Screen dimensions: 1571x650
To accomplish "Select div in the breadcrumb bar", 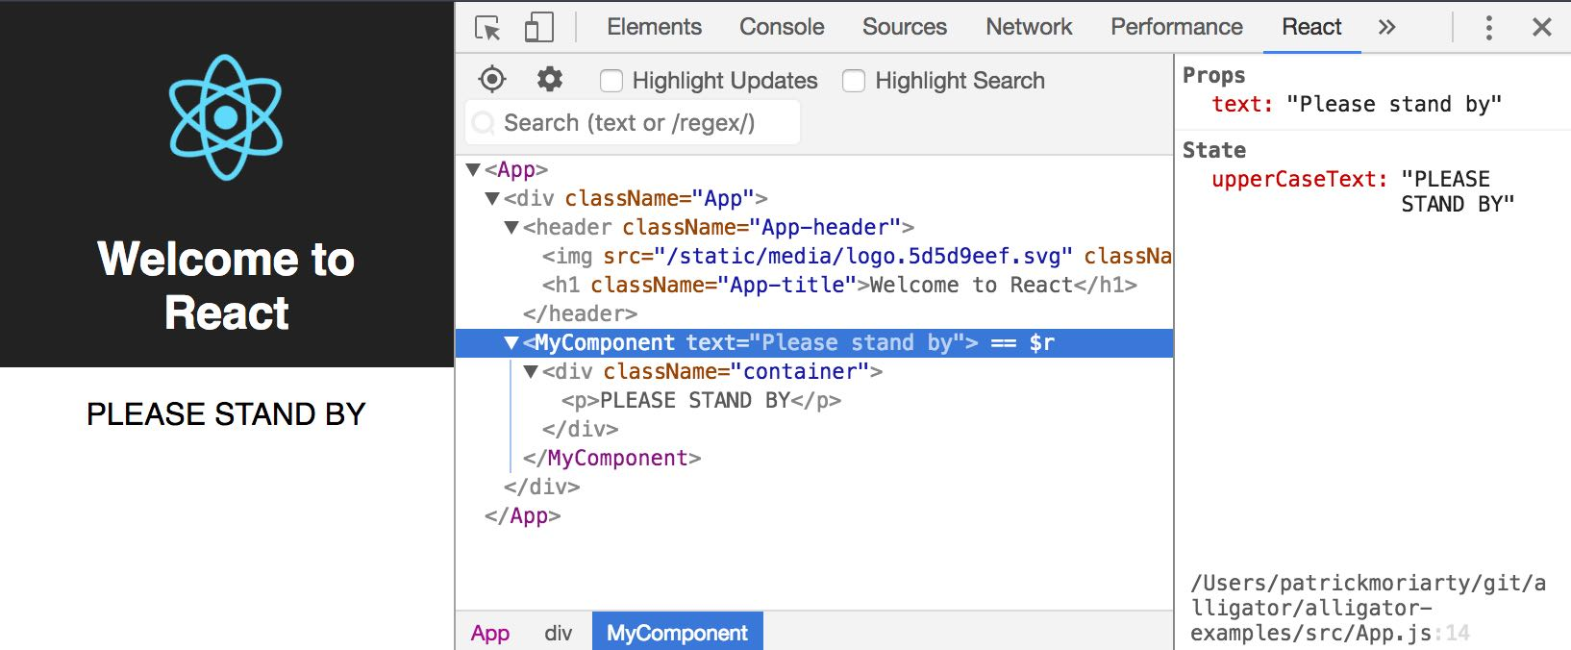I will 559,633.
